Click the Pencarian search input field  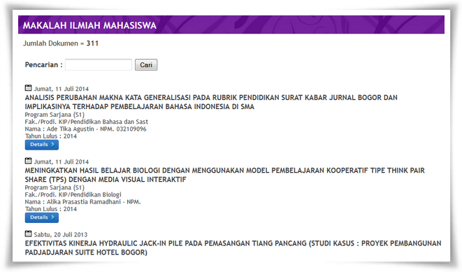[99, 65]
